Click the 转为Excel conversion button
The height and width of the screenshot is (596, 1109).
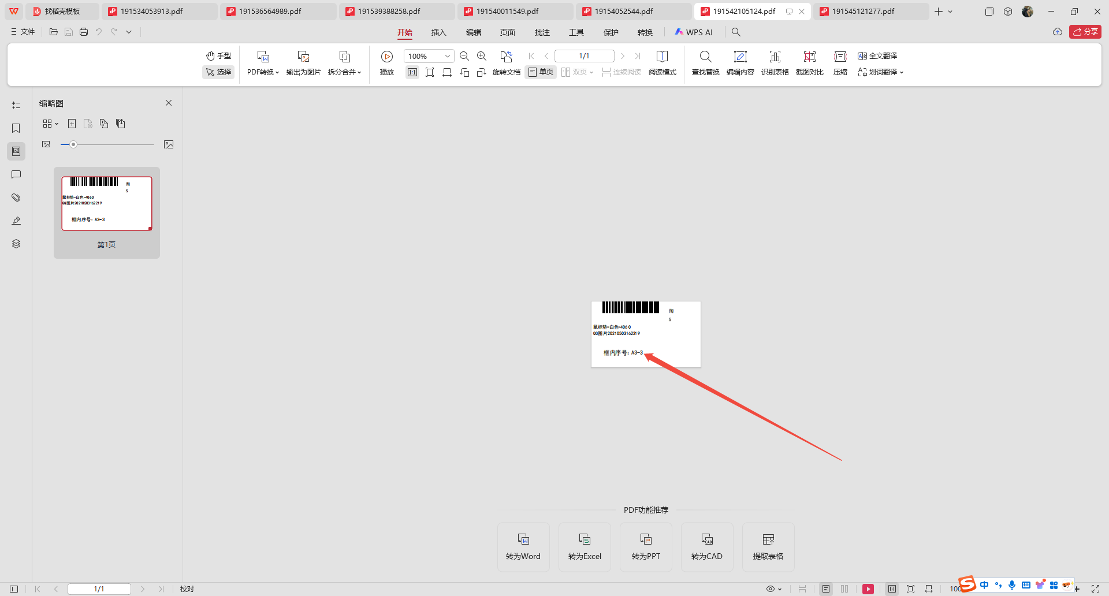(585, 547)
